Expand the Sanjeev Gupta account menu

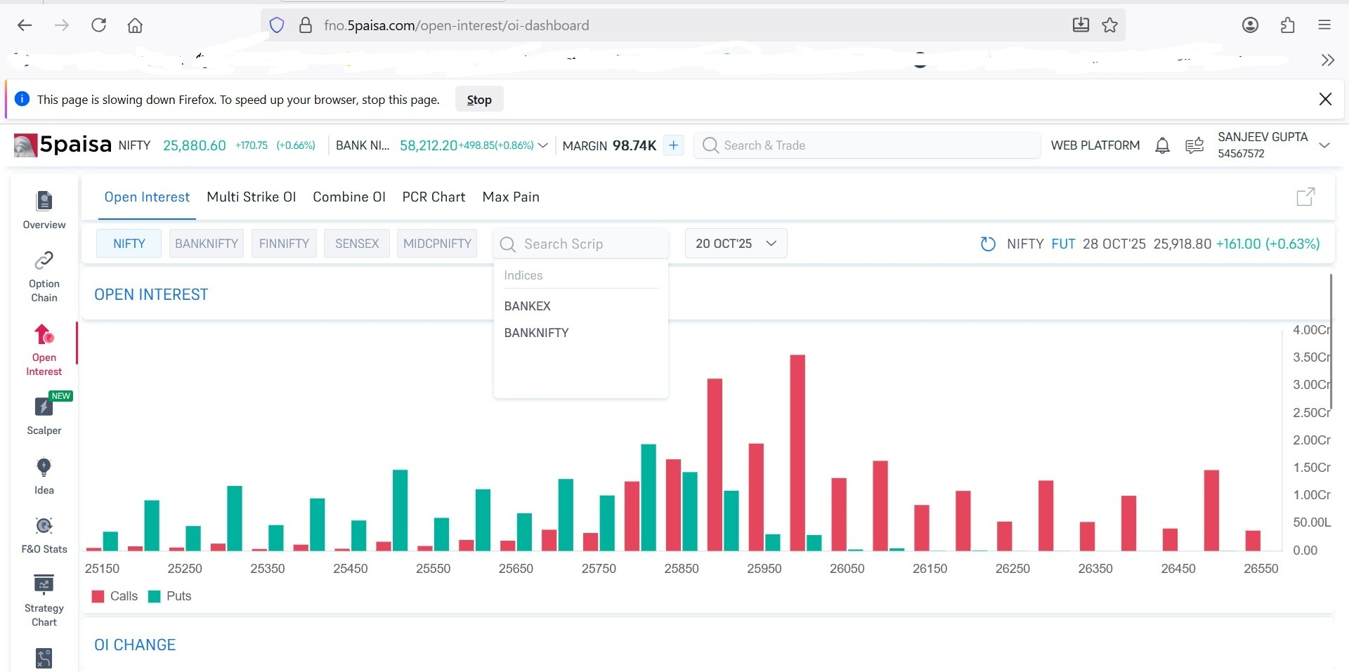point(1324,145)
